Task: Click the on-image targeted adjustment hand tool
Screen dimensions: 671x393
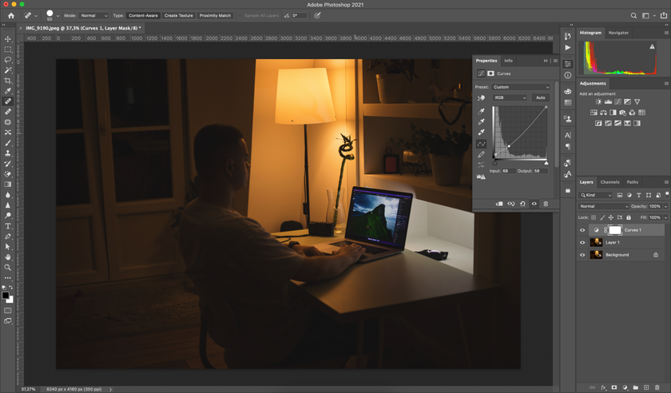Action: coord(481,98)
